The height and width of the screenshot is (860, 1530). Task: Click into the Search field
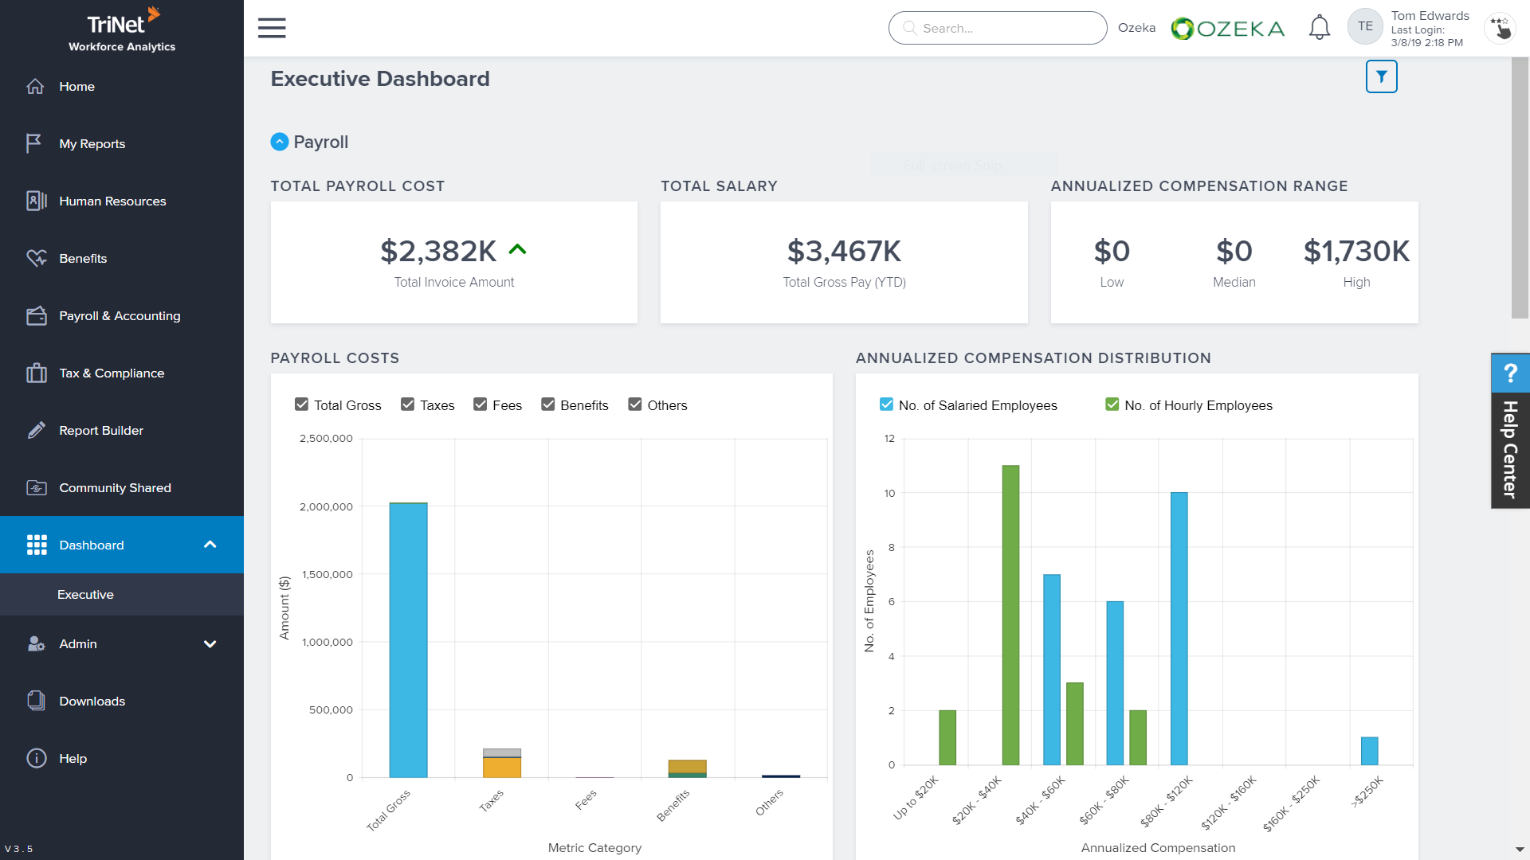(x=1006, y=29)
